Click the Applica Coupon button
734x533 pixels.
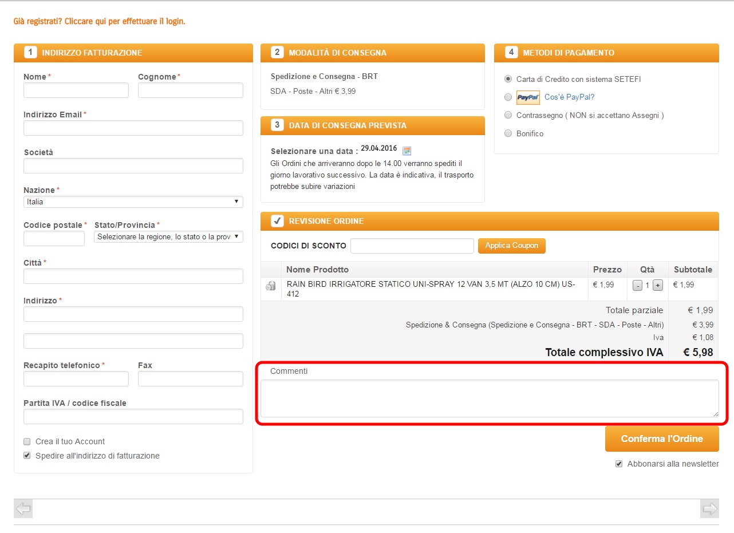511,246
